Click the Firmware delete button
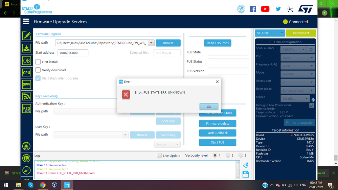 218,123
